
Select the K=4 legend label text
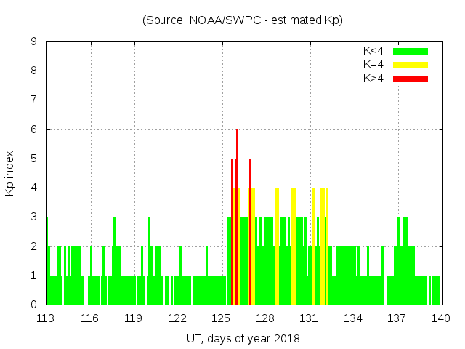tap(373, 65)
